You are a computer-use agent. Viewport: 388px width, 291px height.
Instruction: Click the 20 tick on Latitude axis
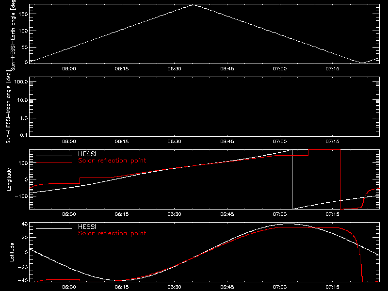click(x=25, y=238)
